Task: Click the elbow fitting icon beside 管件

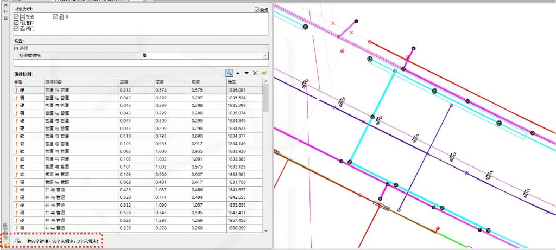Action: coord(22,22)
